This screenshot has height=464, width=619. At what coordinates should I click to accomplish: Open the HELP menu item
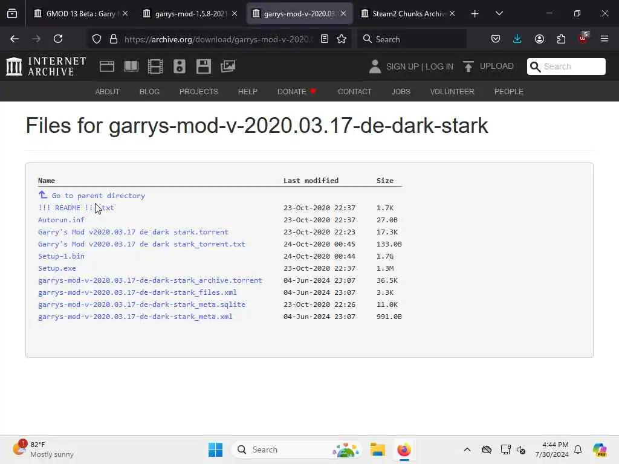[247, 92]
